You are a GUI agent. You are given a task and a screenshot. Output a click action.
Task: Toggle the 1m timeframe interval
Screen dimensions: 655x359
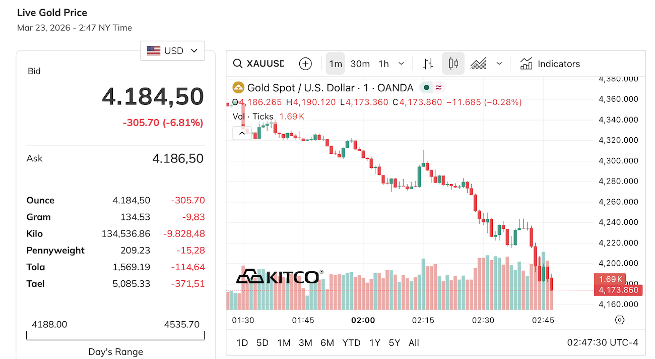(x=336, y=64)
